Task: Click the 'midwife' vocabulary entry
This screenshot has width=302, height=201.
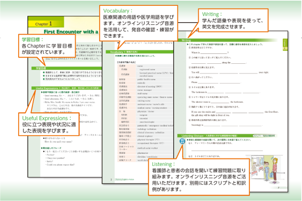Action: pos(141,83)
